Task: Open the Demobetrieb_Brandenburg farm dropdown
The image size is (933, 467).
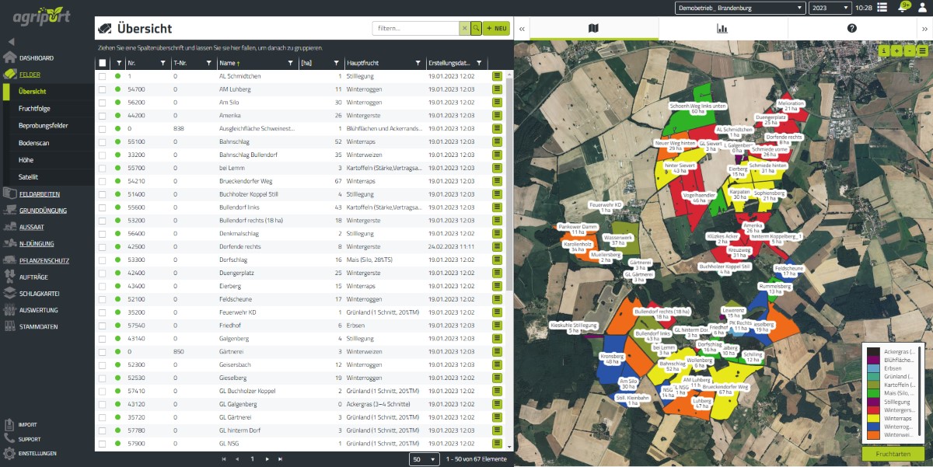Action: 739,8
